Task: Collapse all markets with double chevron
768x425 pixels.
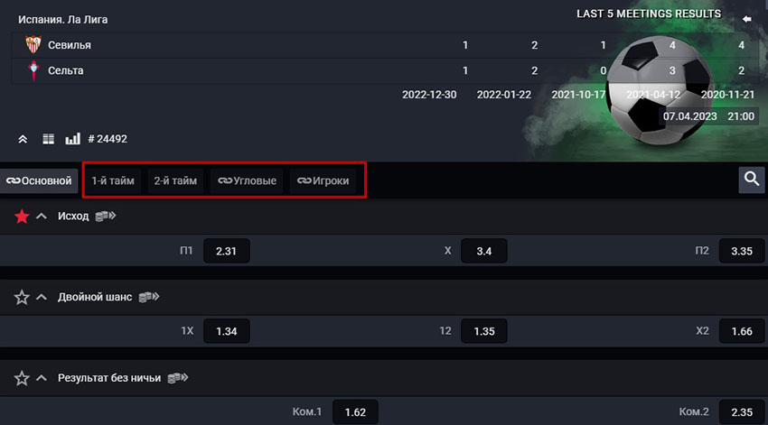Action: 23,139
